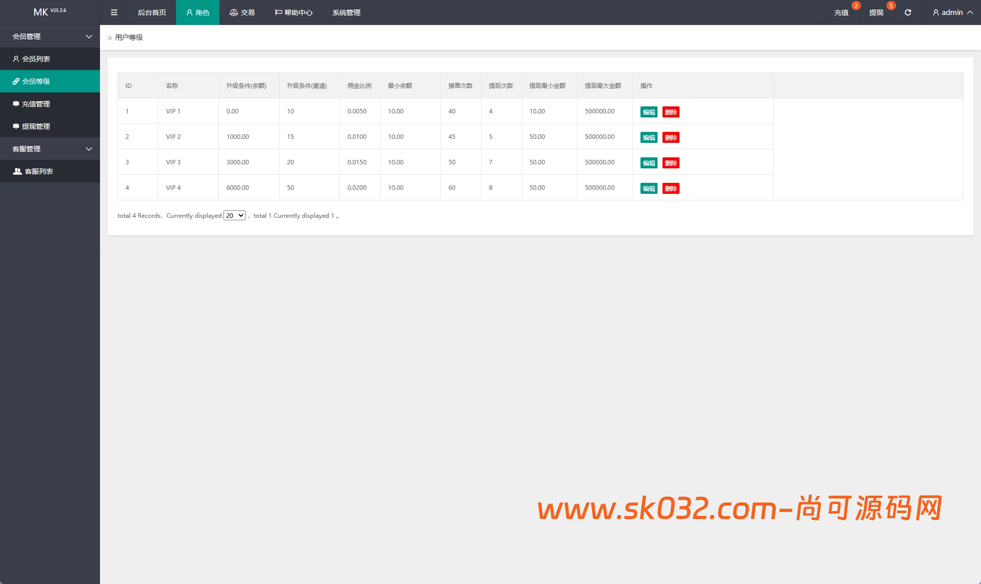Click the sidebar collapse hamburger icon
The width and height of the screenshot is (981, 584).
114,12
